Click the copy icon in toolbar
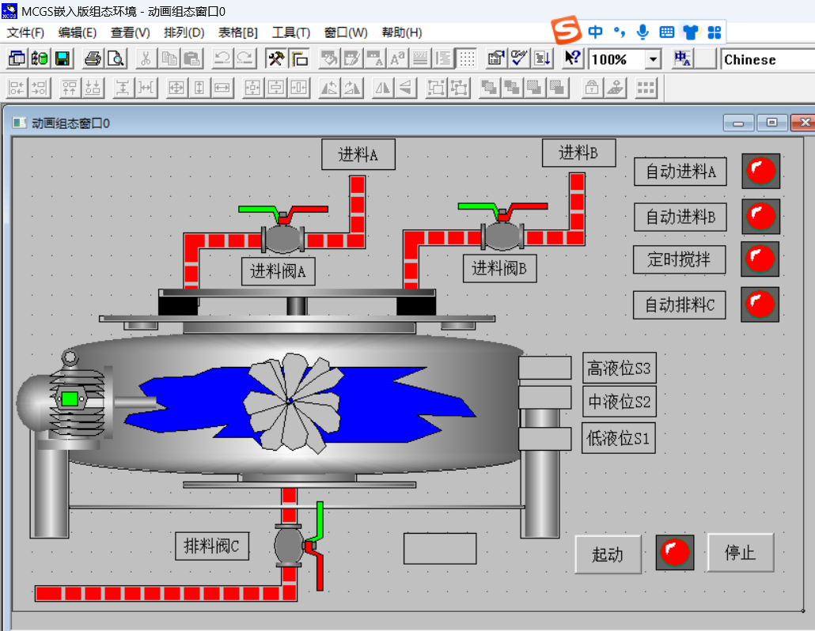The height and width of the screenshot is (631, 815). (x=169, y=59)
